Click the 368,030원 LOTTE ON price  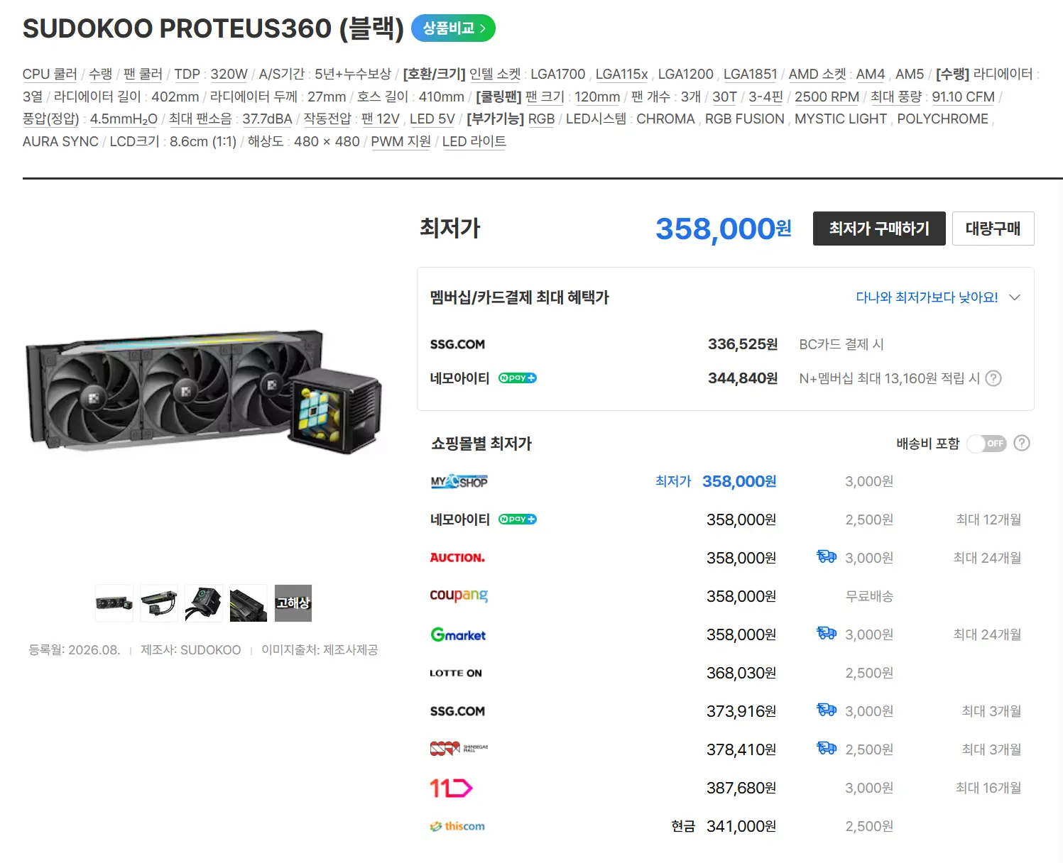(x=741, y=674)
